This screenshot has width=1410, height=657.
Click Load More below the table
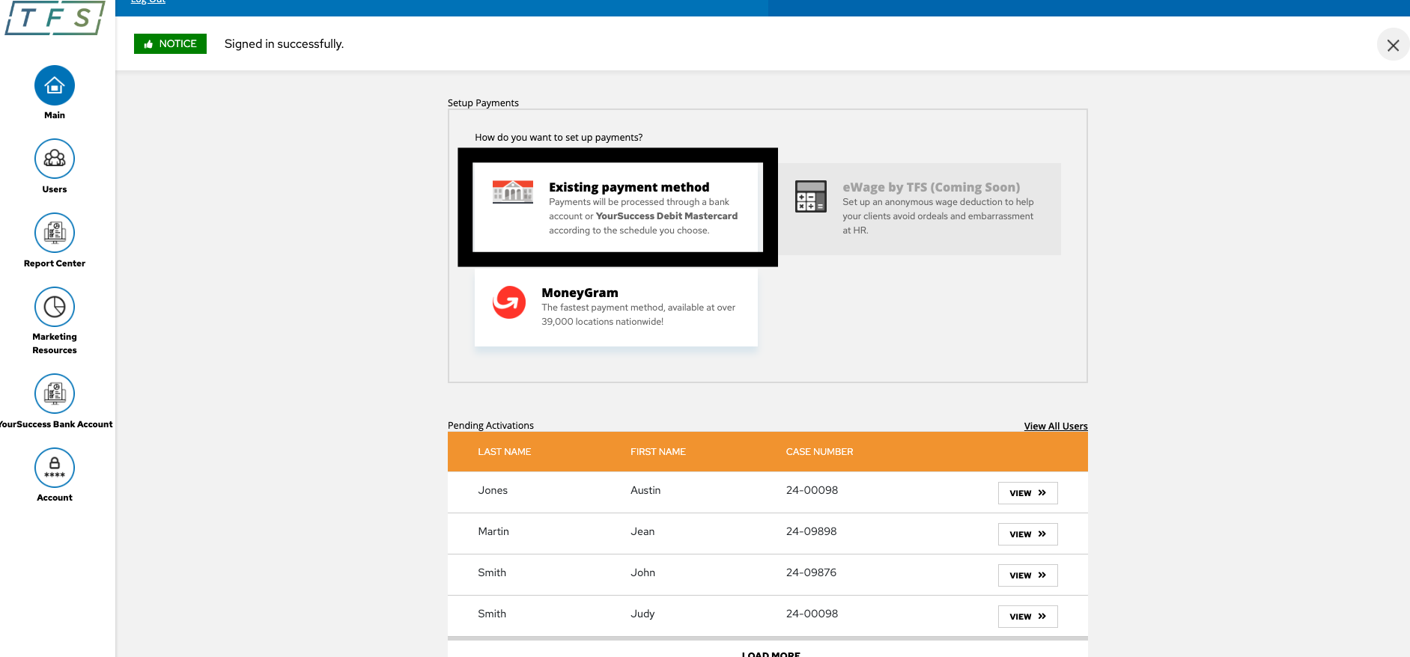point(771,653)
